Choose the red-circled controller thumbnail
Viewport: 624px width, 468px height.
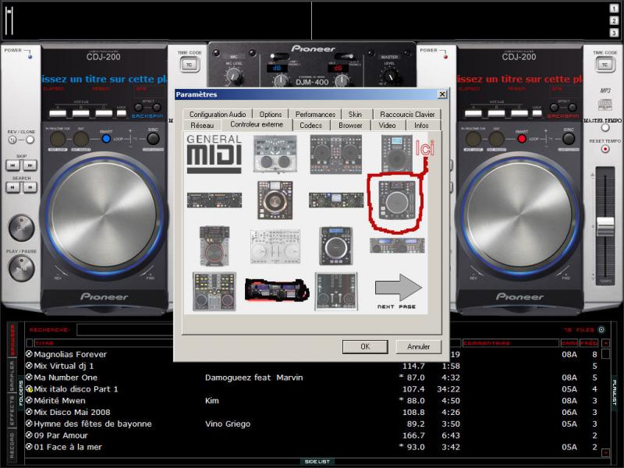[396, 199]
